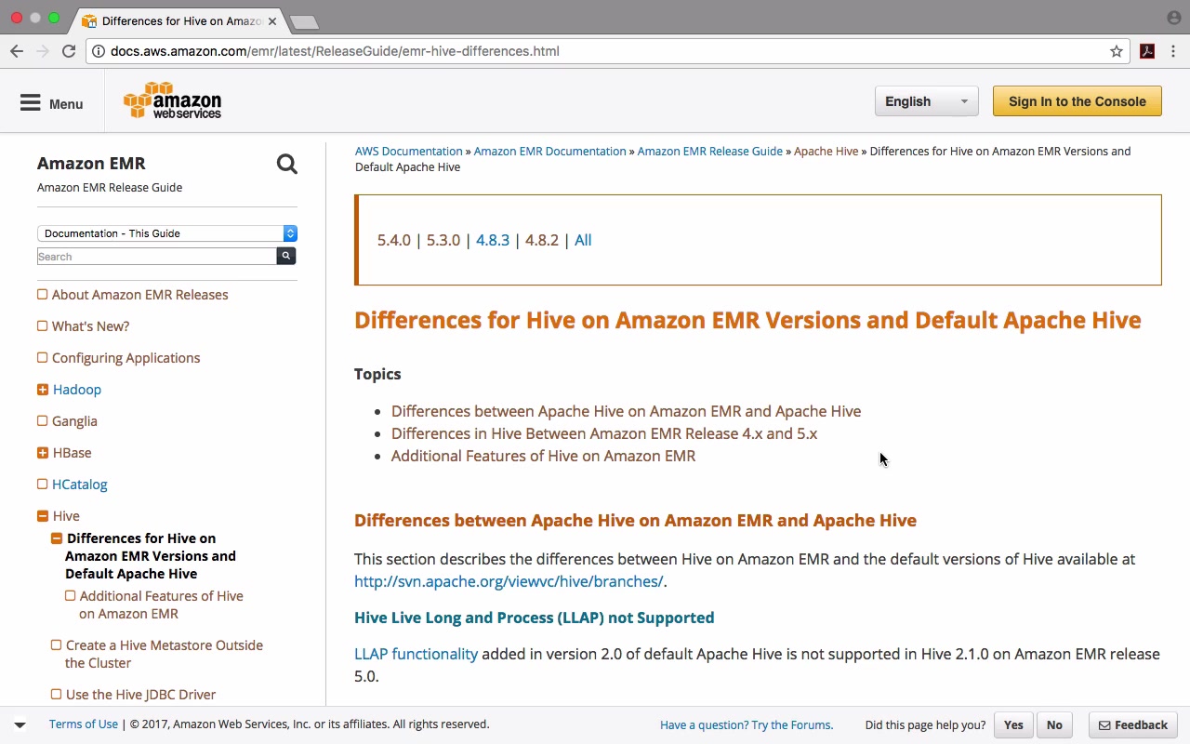1190x744 pixels.
Task: Click the Amazon Web Services logo
Action: [x=173, y=101]
